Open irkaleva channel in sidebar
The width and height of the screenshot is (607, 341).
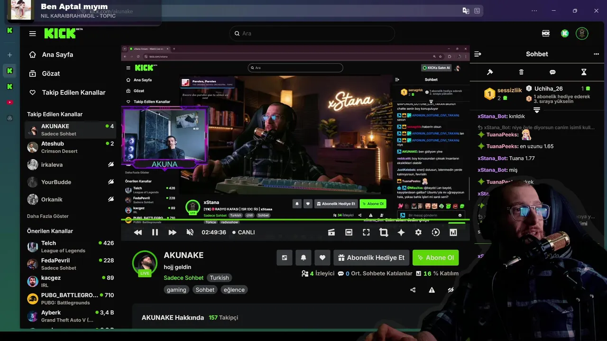tap(71, 165)
